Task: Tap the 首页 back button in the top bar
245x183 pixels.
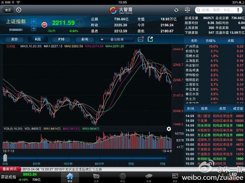Action: 8,10
